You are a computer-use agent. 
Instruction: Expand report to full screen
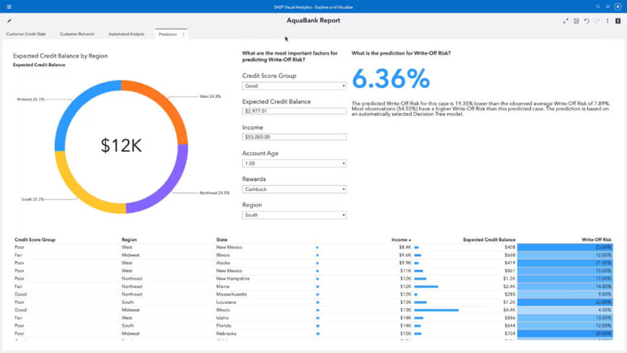click(565, 21)
